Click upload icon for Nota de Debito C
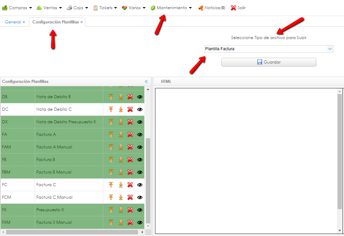Image resolution: width=344 pixels, height=236 pixels. point(111,109)
